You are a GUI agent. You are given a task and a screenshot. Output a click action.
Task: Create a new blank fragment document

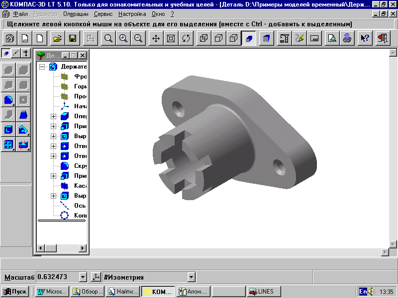coord(40,38)
